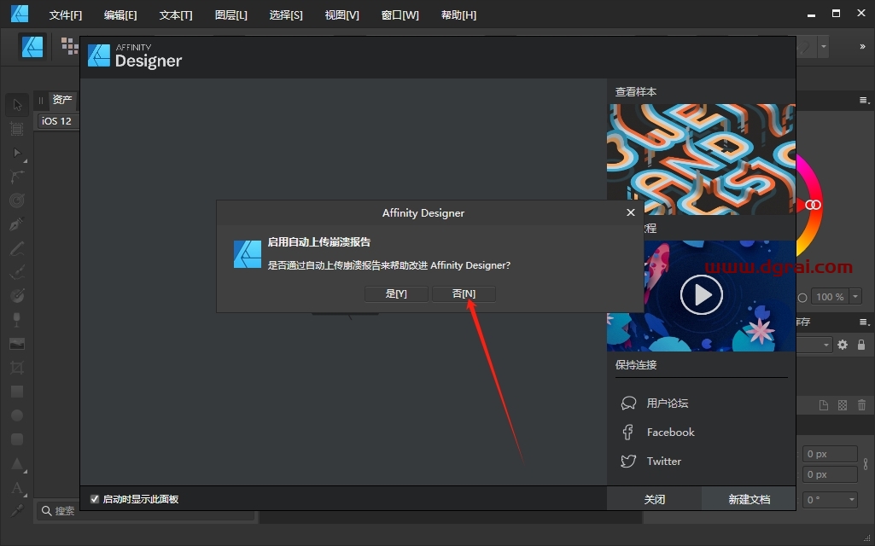
Task: Select the Place Image tool
Action: tap(17, 344)
